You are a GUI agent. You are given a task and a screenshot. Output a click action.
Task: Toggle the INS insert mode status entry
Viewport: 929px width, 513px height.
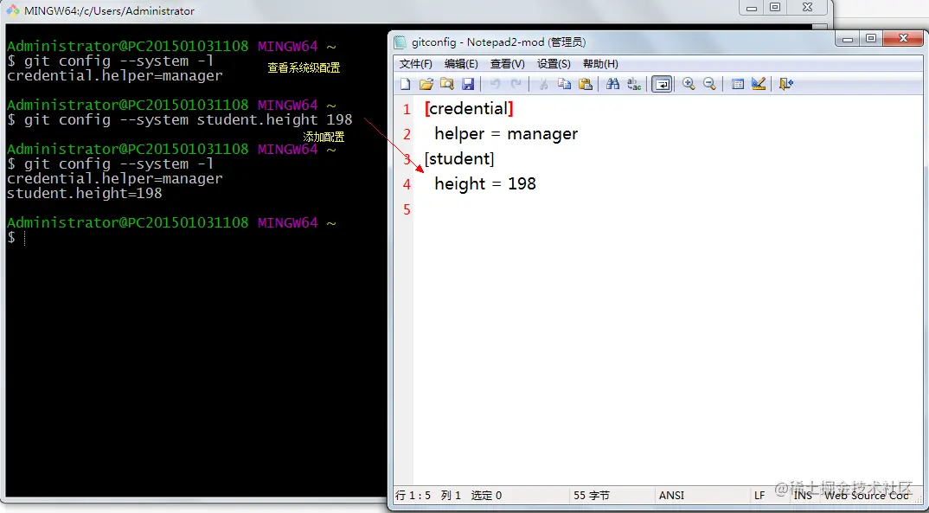(x=803, y=495)
